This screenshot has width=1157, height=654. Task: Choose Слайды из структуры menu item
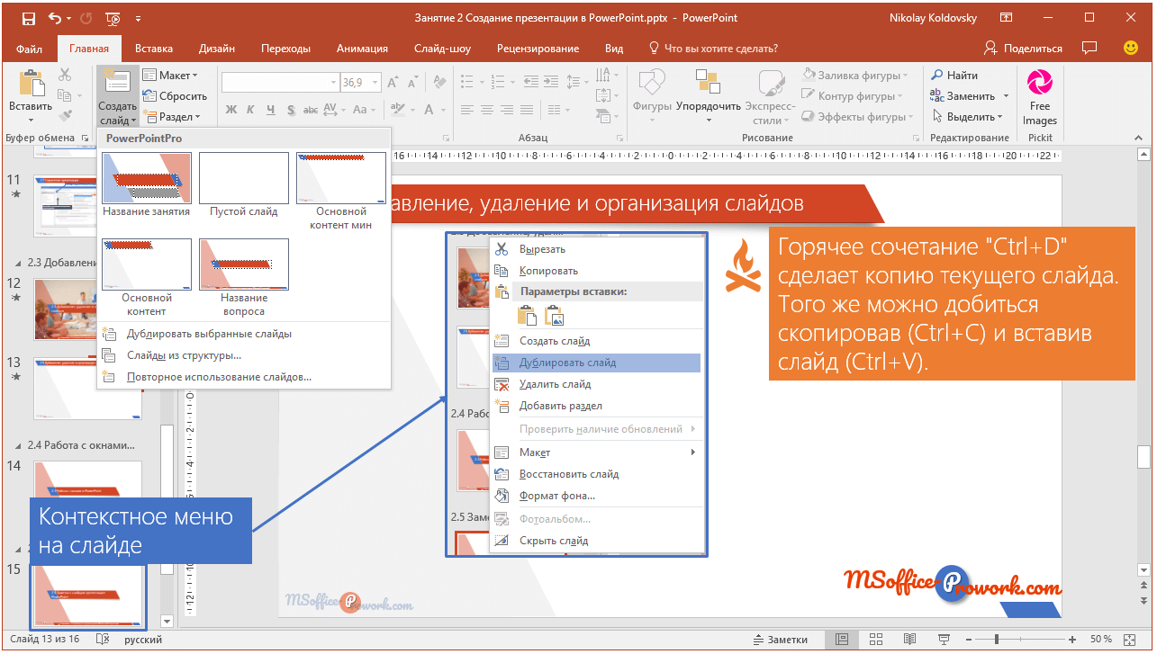click(243, 355)
